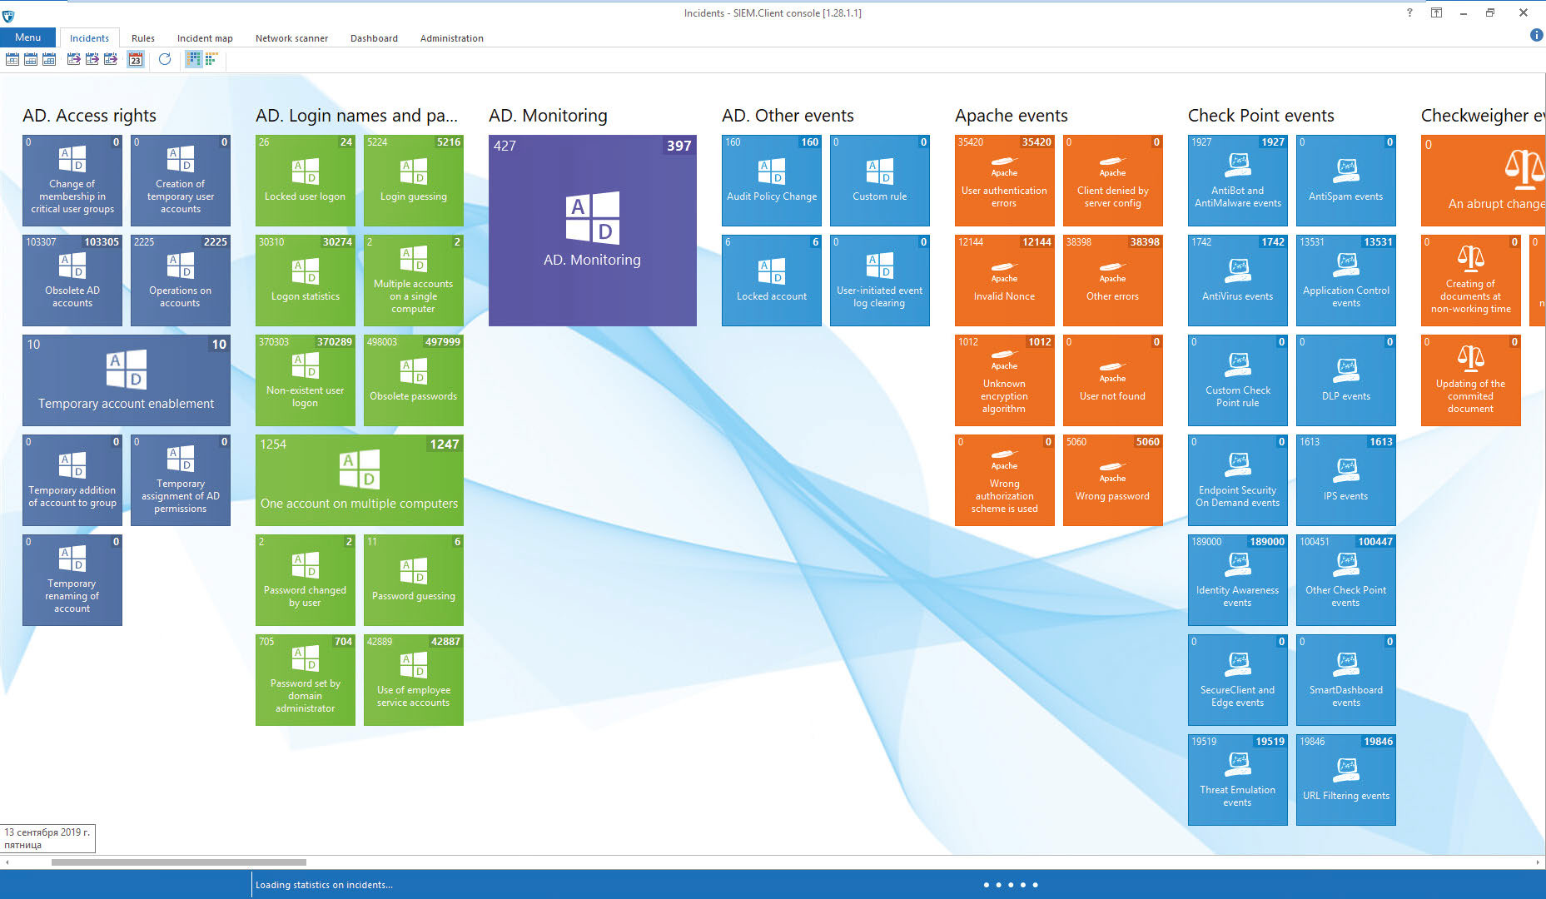The width and height of the screenshot is (1546, 899).
Task: Switch to the large tiles view
Action: (194, 59)
